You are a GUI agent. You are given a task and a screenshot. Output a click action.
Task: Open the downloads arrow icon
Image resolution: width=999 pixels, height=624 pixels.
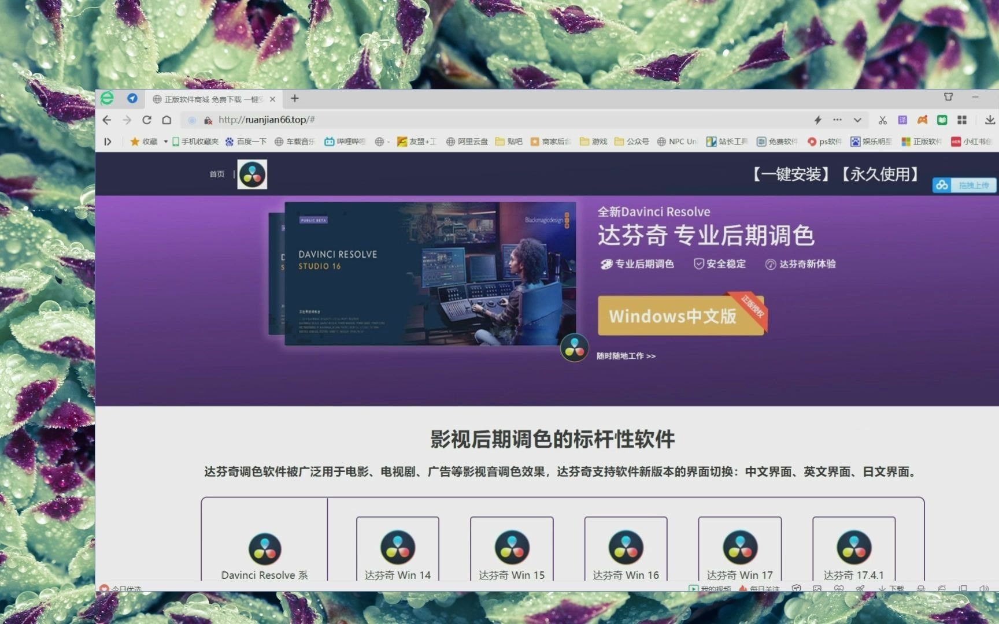(990, 120)
